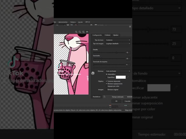Enable Eliminar original checkbox
The width and height of the screenshot is (186, 139).
(106, 89)
